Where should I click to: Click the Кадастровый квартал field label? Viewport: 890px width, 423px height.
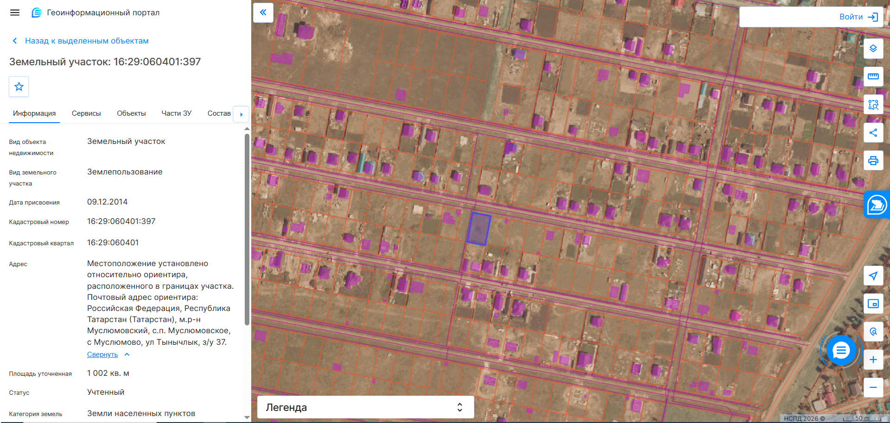[41, 243]
